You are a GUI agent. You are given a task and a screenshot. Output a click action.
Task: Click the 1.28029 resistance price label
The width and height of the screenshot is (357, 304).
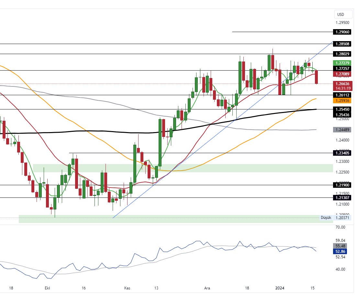point(342,54)
